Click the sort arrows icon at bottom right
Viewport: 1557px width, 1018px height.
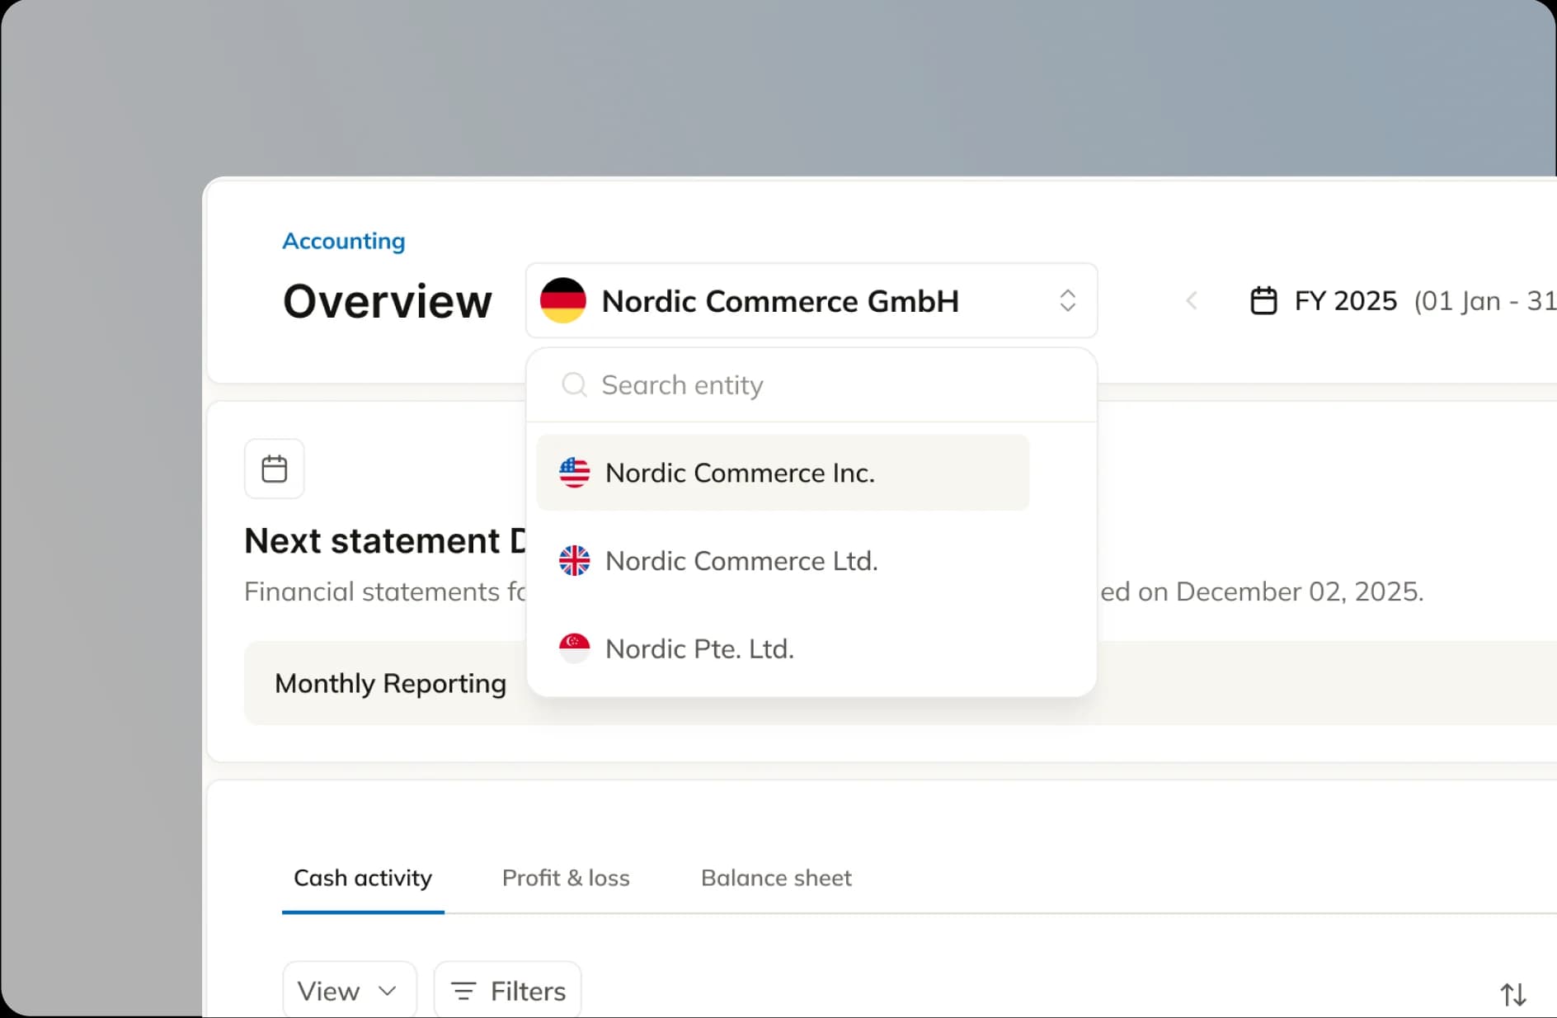pos(1512,994)
